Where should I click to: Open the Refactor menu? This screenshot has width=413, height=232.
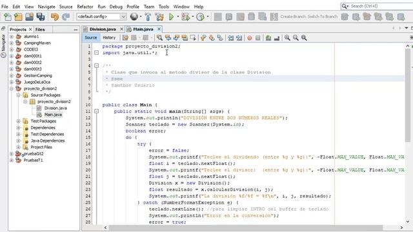85,6
